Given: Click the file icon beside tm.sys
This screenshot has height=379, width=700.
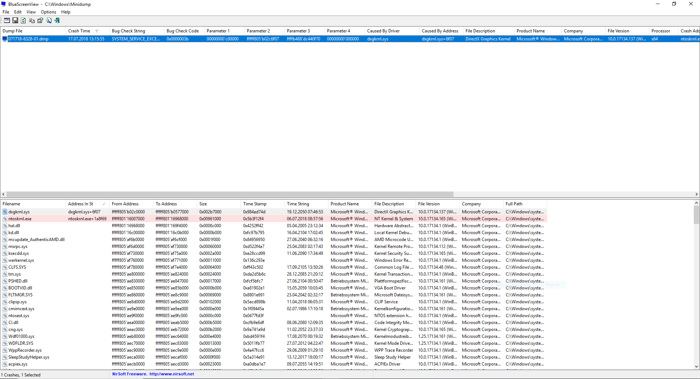Looking at the screenshot, I should pos(5,274).
